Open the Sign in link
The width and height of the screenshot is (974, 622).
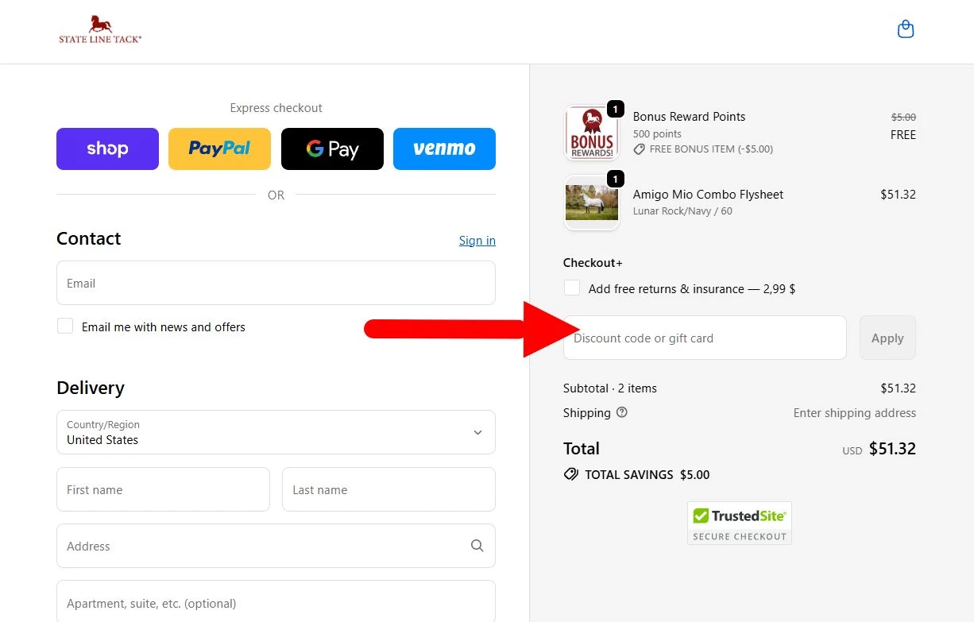pos(477,240)
